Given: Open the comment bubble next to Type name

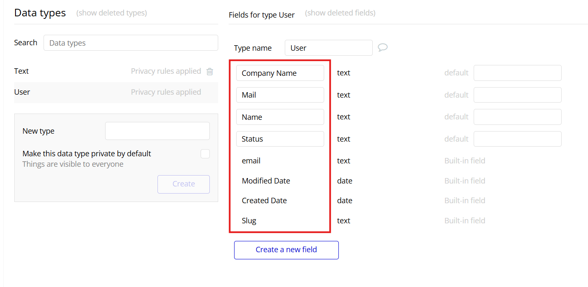Looking at the screenshot, I should click(x=382, y=47).
